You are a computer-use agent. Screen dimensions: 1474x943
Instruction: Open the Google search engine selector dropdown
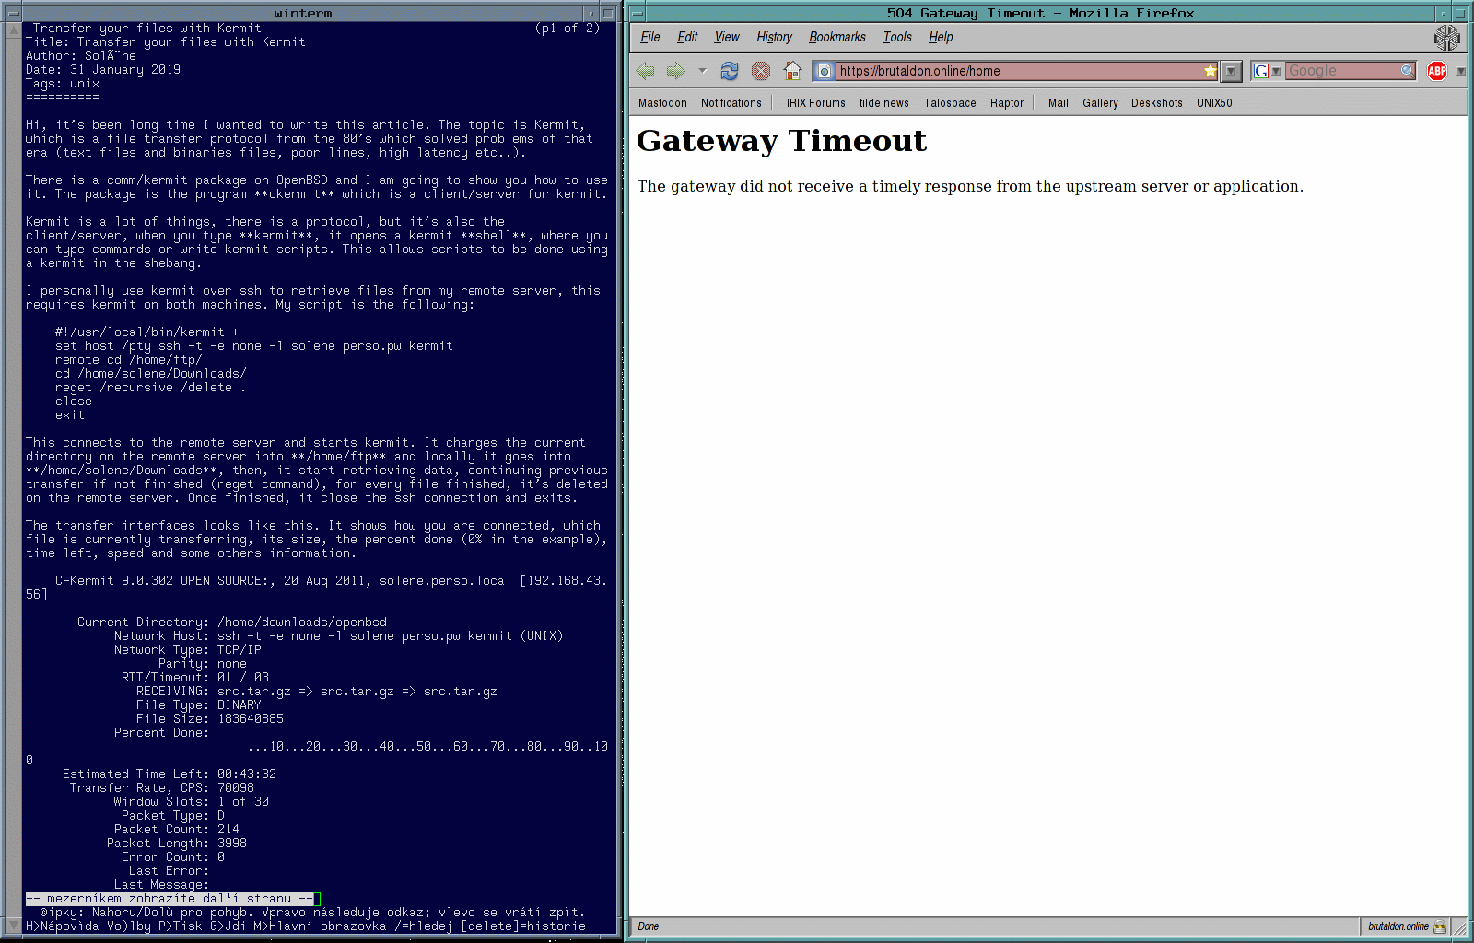[1266, 71]
